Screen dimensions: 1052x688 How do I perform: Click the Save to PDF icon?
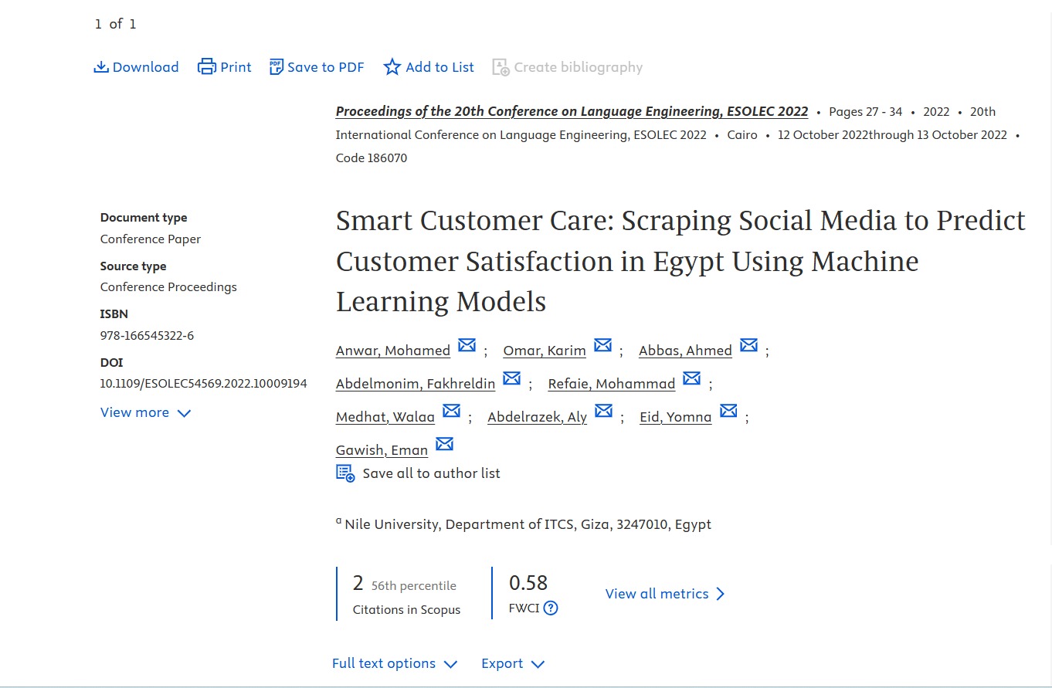coord(277,67)
